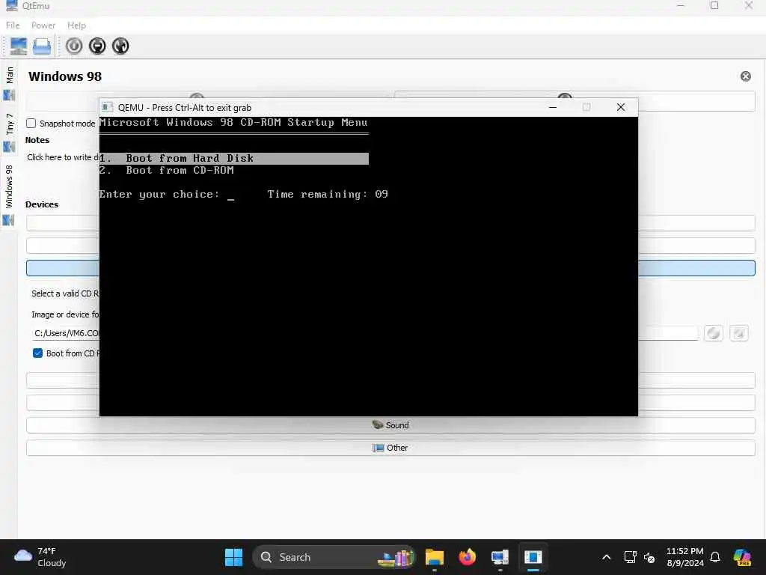Viewport: 766px width, 575px height.
Task: Select the Windows 98 side tab
Action: [x=9, y=195]
